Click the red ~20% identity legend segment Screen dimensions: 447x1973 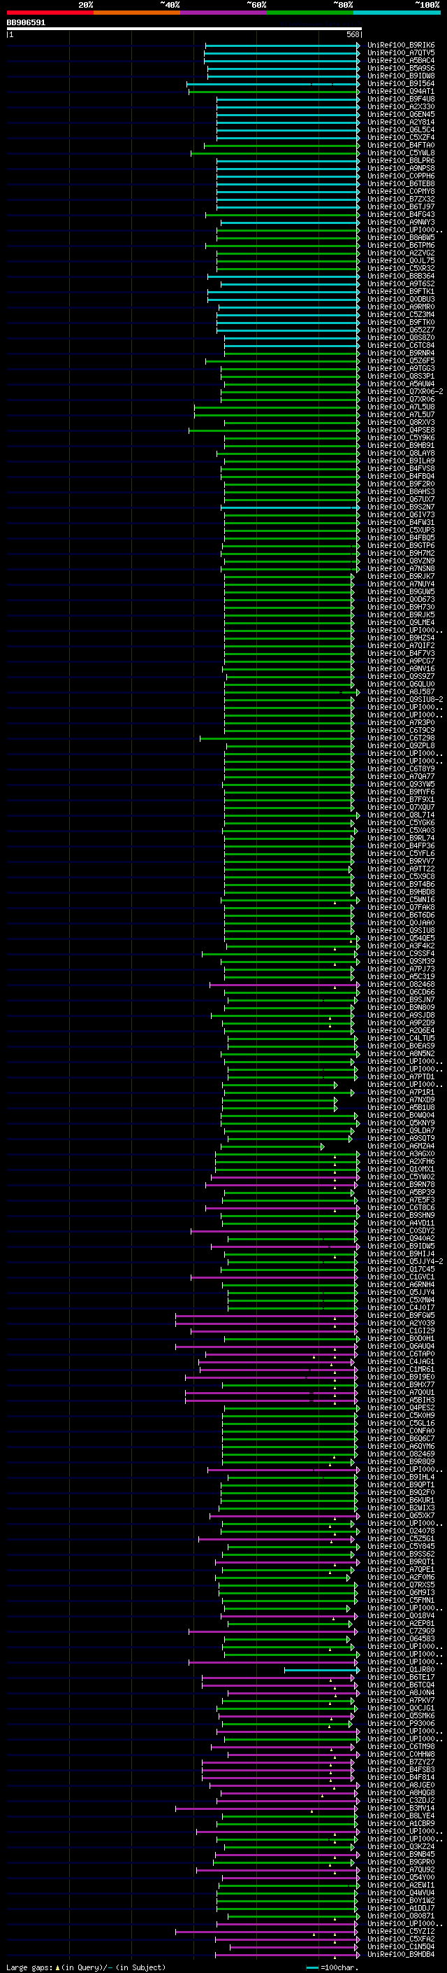pyautogui.click(x=50, y=13)
